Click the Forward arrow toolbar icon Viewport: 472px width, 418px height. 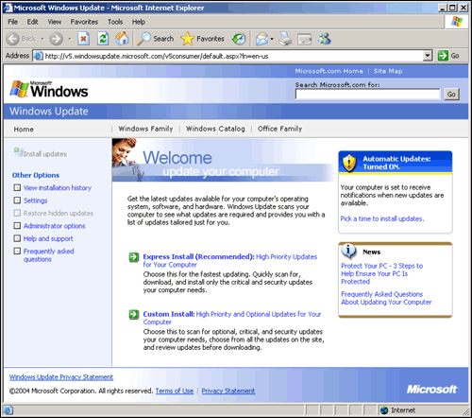(57, 39)
